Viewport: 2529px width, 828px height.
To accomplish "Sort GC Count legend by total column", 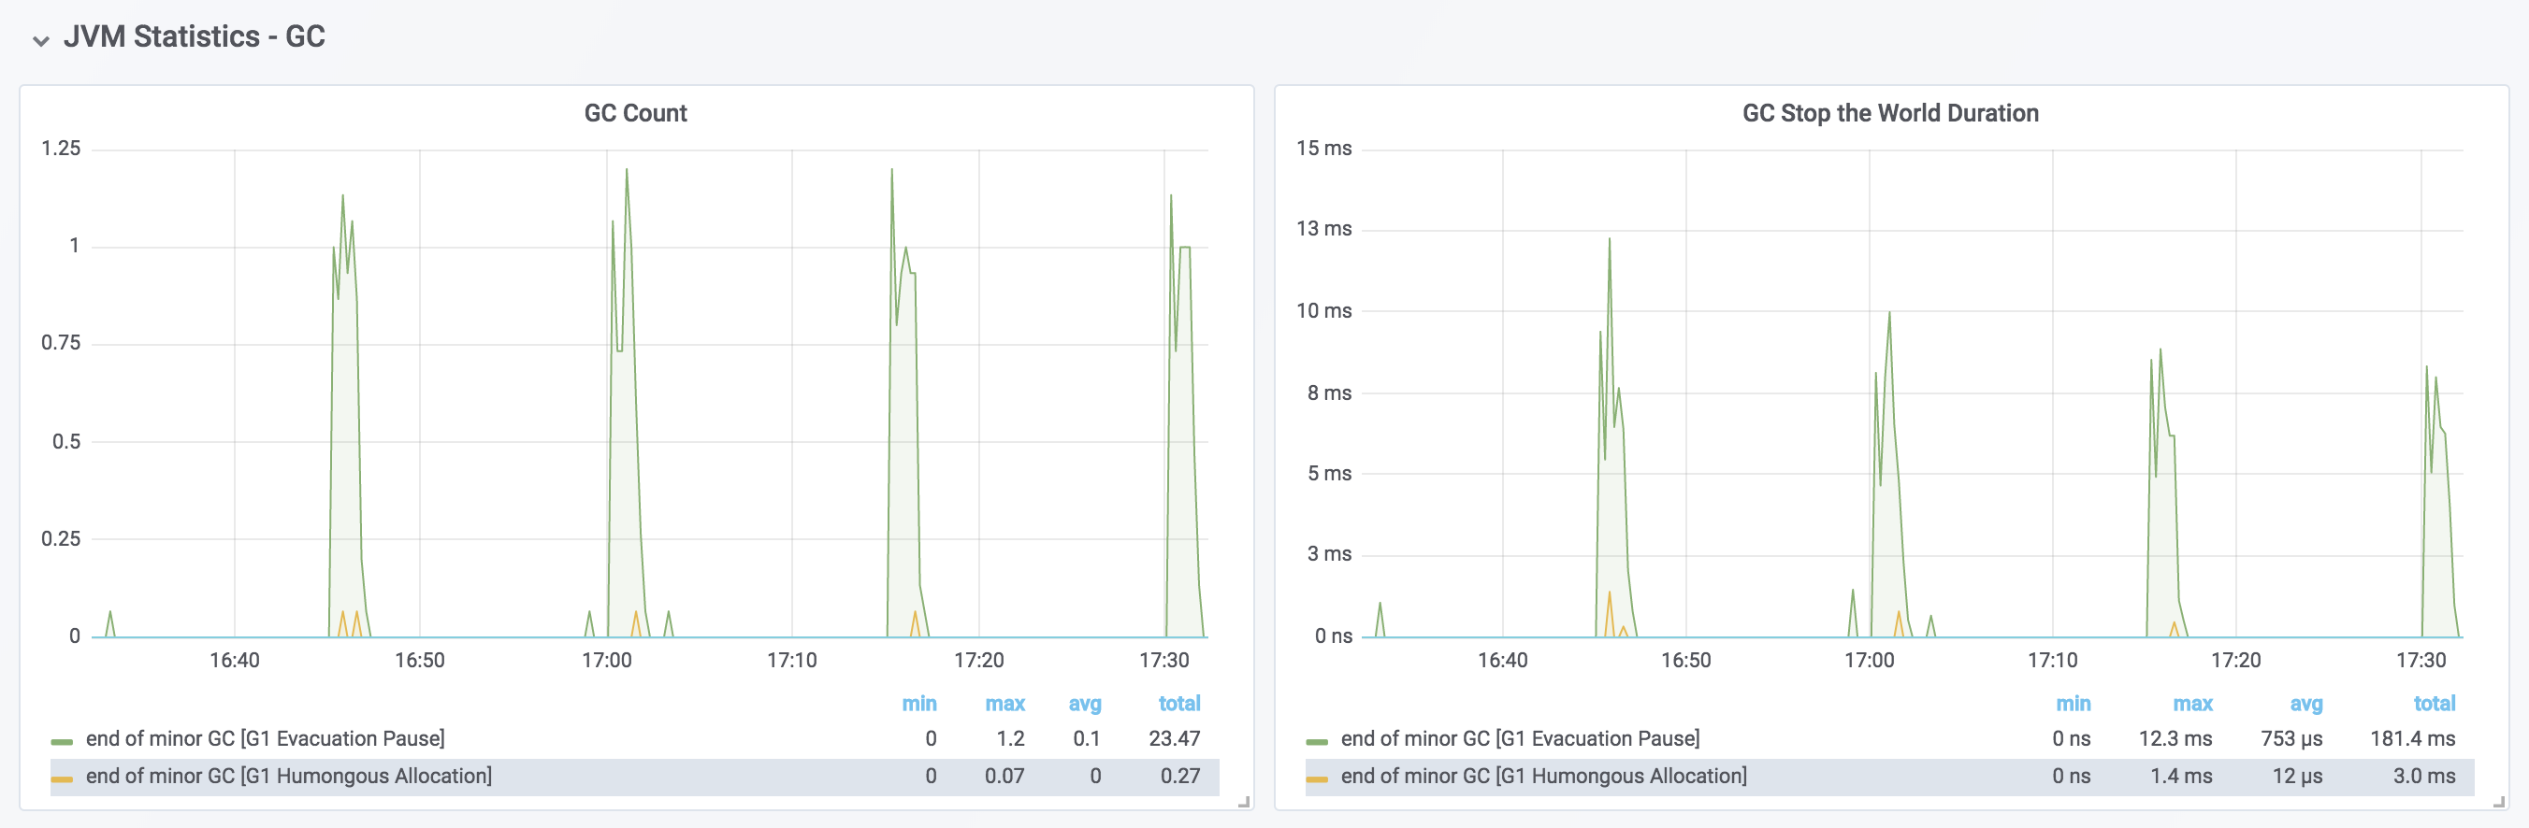I will pos(1178,704).
